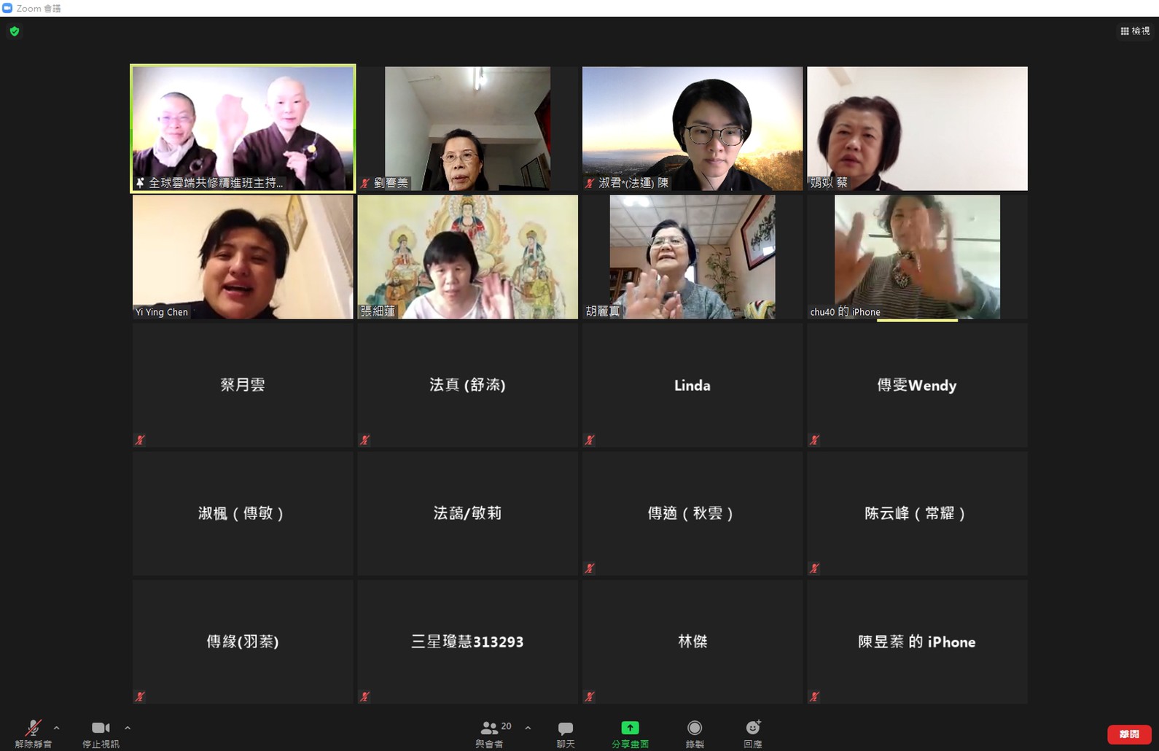
Task: Click the 三星瓊慧313293 participant tile
Action: (x=467, y=642)
